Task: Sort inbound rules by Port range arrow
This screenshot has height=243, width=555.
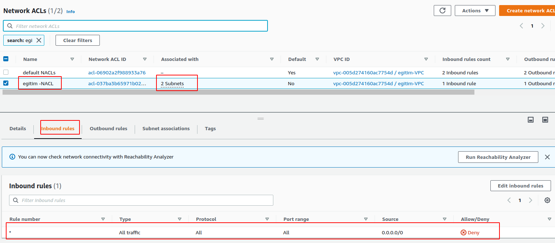Action: (x=366, y=219)
